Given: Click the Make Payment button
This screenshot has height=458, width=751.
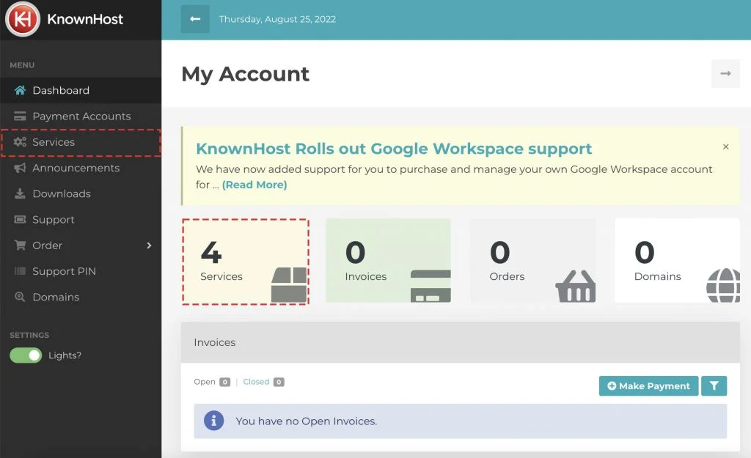Looking at the screenshot, I should pos(648,385).
